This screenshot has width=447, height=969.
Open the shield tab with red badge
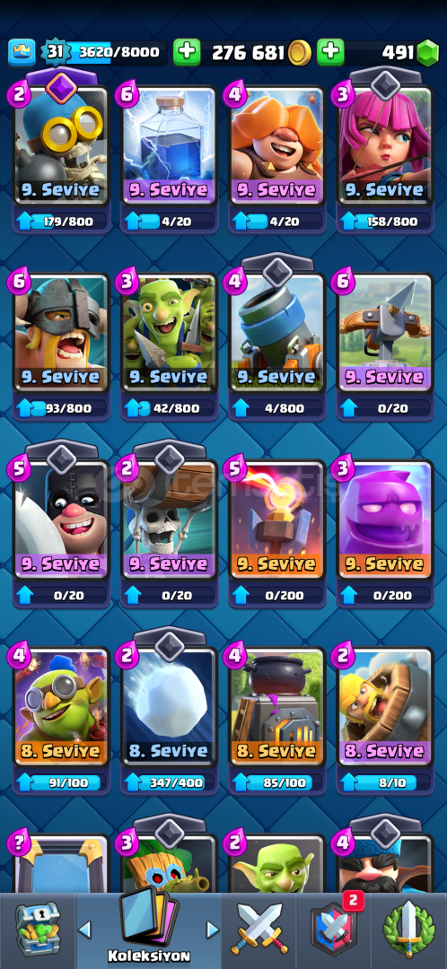coord(335,930)
